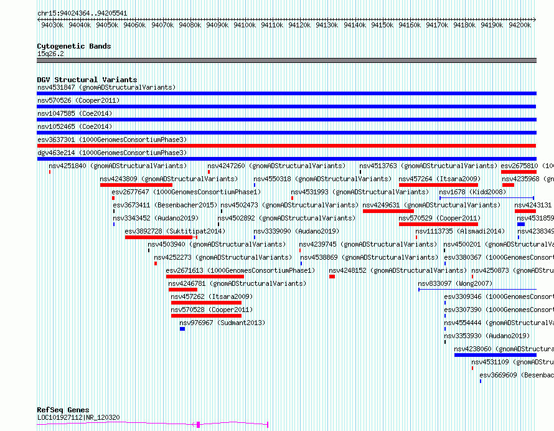Click nsv4554444 variant label
This screenshot has height=431, width=554.
pyautogui.click(x=499, y=323)
